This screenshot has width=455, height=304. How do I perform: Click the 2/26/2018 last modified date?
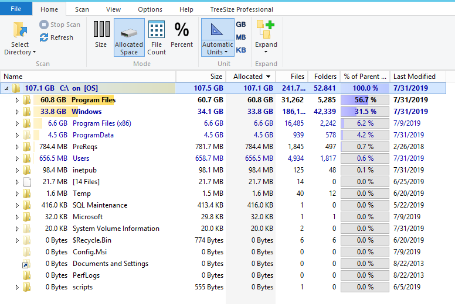(409, 147)
